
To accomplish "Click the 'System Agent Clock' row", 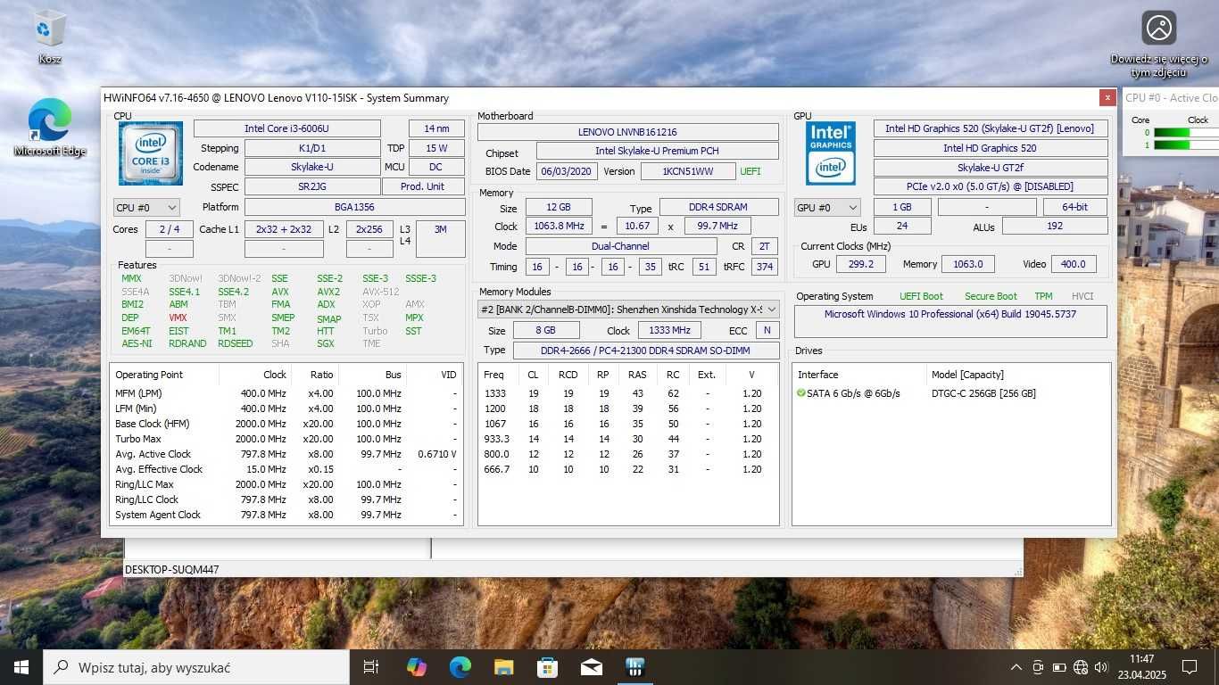I will [286, 515].
